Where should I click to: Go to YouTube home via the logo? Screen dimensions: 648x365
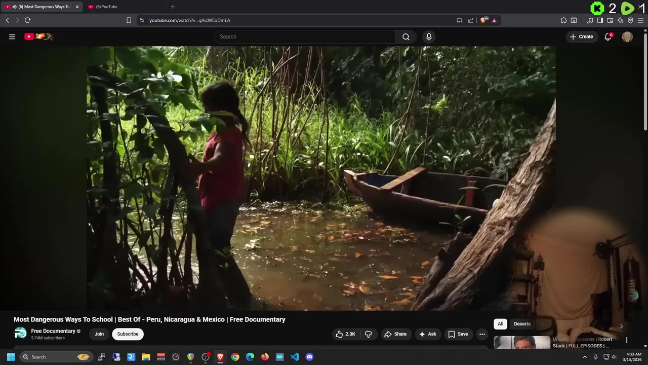(x=39, y=36)
